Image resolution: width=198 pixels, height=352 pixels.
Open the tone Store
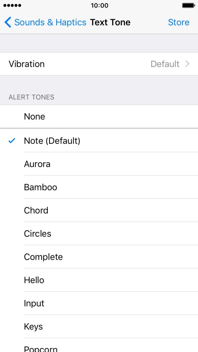coord(179,22)
